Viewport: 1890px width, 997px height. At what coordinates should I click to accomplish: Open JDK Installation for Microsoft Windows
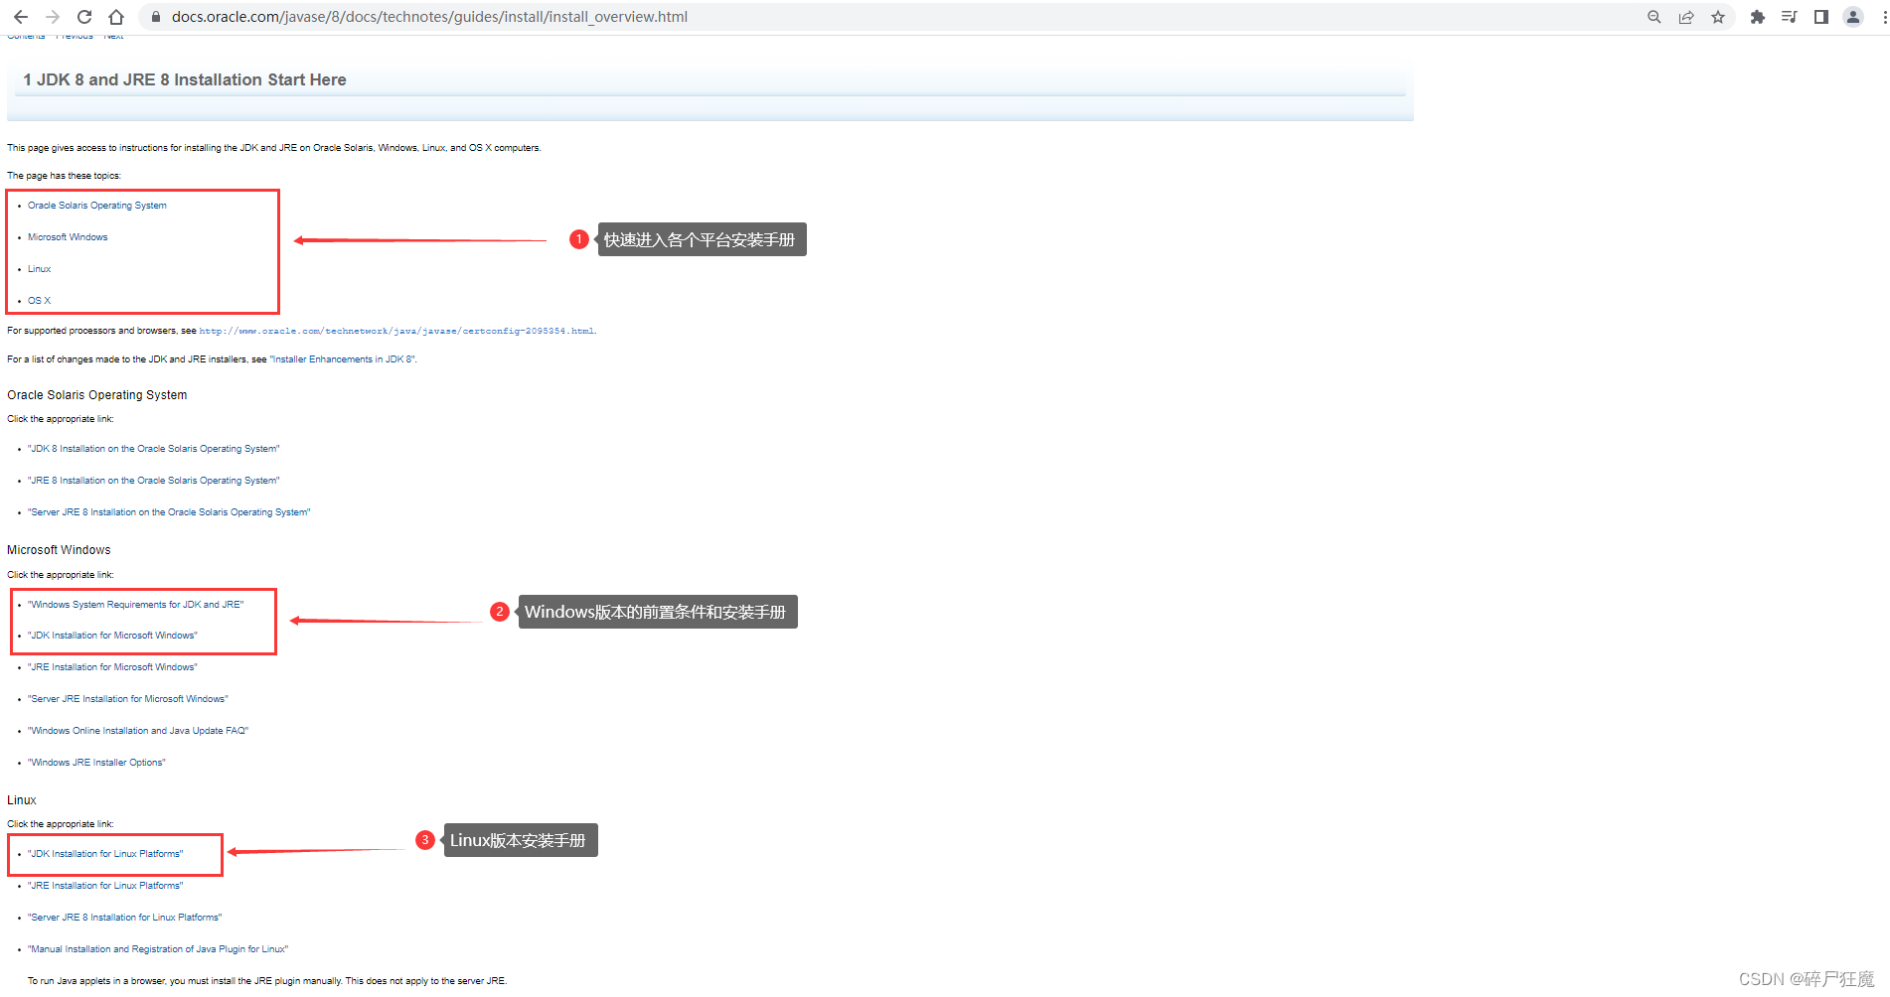click(112, 636)
